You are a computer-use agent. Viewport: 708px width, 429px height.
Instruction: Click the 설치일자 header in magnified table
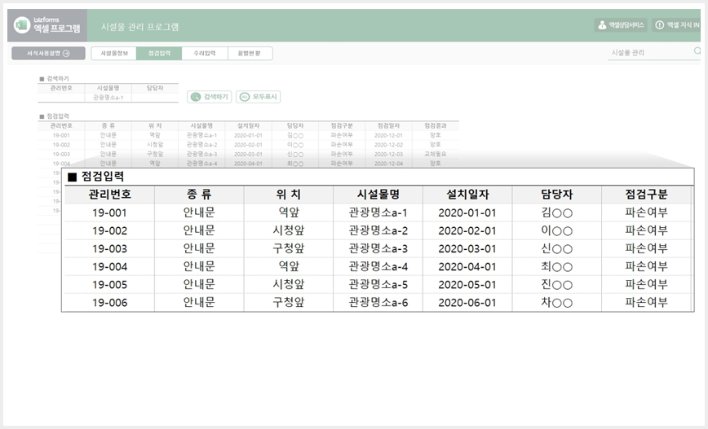pyautogui.click(x=467, y=195)
